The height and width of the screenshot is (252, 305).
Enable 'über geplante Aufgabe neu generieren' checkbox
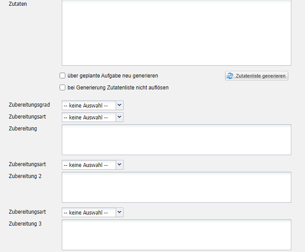pos(63,76)
